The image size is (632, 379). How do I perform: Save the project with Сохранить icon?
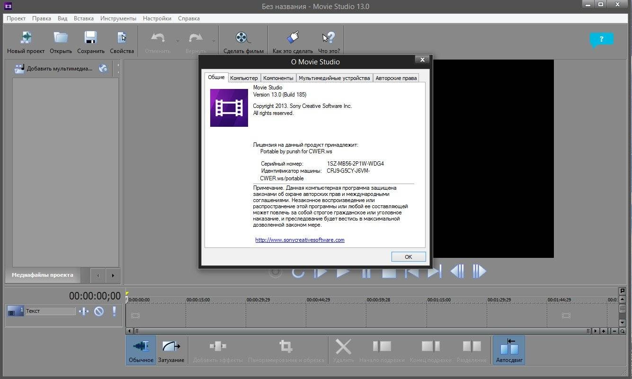point(90,42)
